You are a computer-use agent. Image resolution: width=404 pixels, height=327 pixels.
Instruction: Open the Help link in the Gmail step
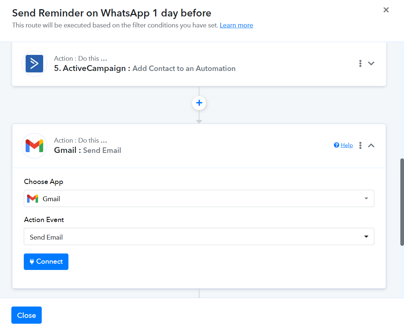coord(347,145)
